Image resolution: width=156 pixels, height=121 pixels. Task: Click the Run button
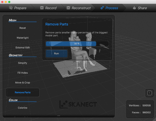click(56, 54)
